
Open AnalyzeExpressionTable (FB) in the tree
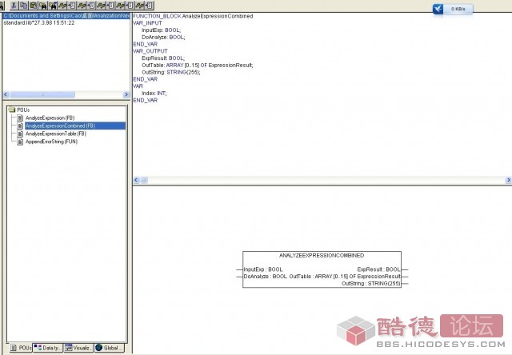55,134
